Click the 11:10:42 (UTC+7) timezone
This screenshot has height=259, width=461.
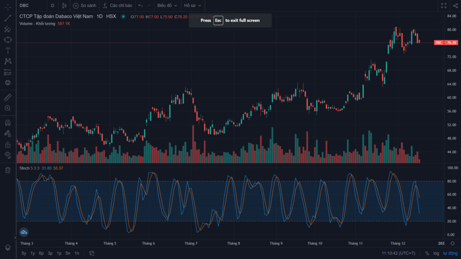(398, 253)
